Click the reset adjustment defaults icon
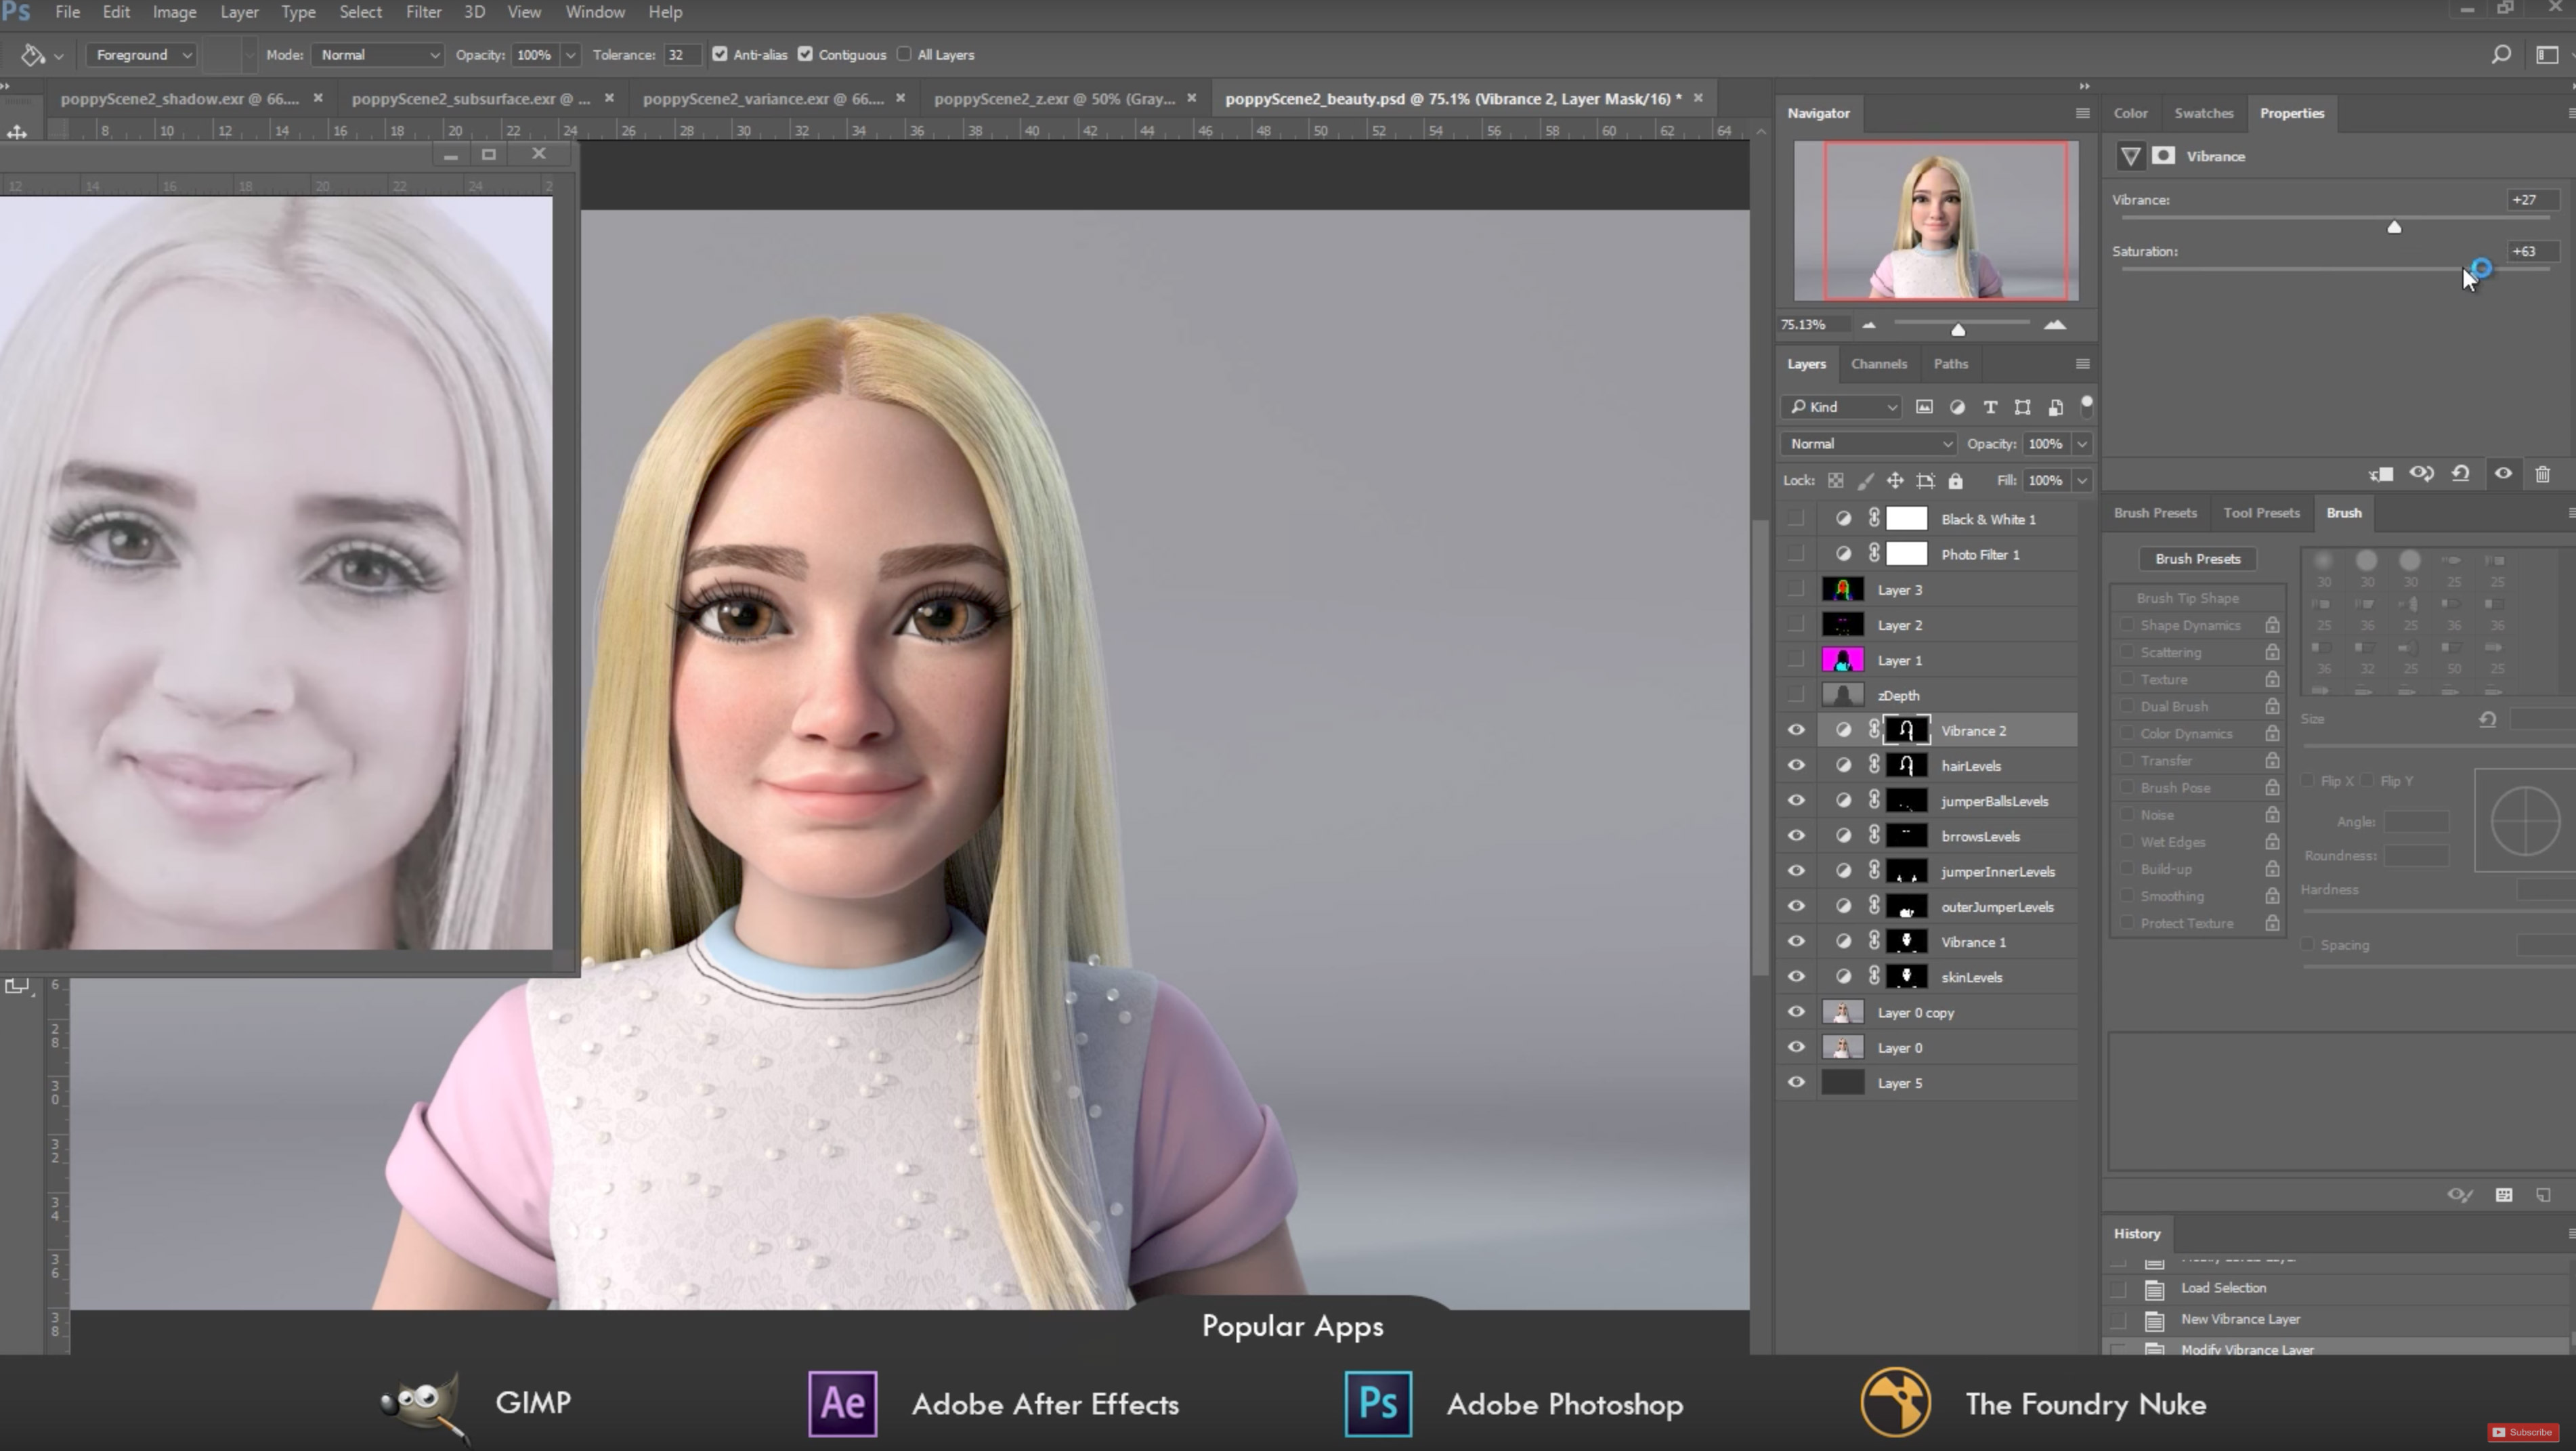The height and width of the screenshot is (1451, 2576). pyautogui.click(x=2461, y=474)
